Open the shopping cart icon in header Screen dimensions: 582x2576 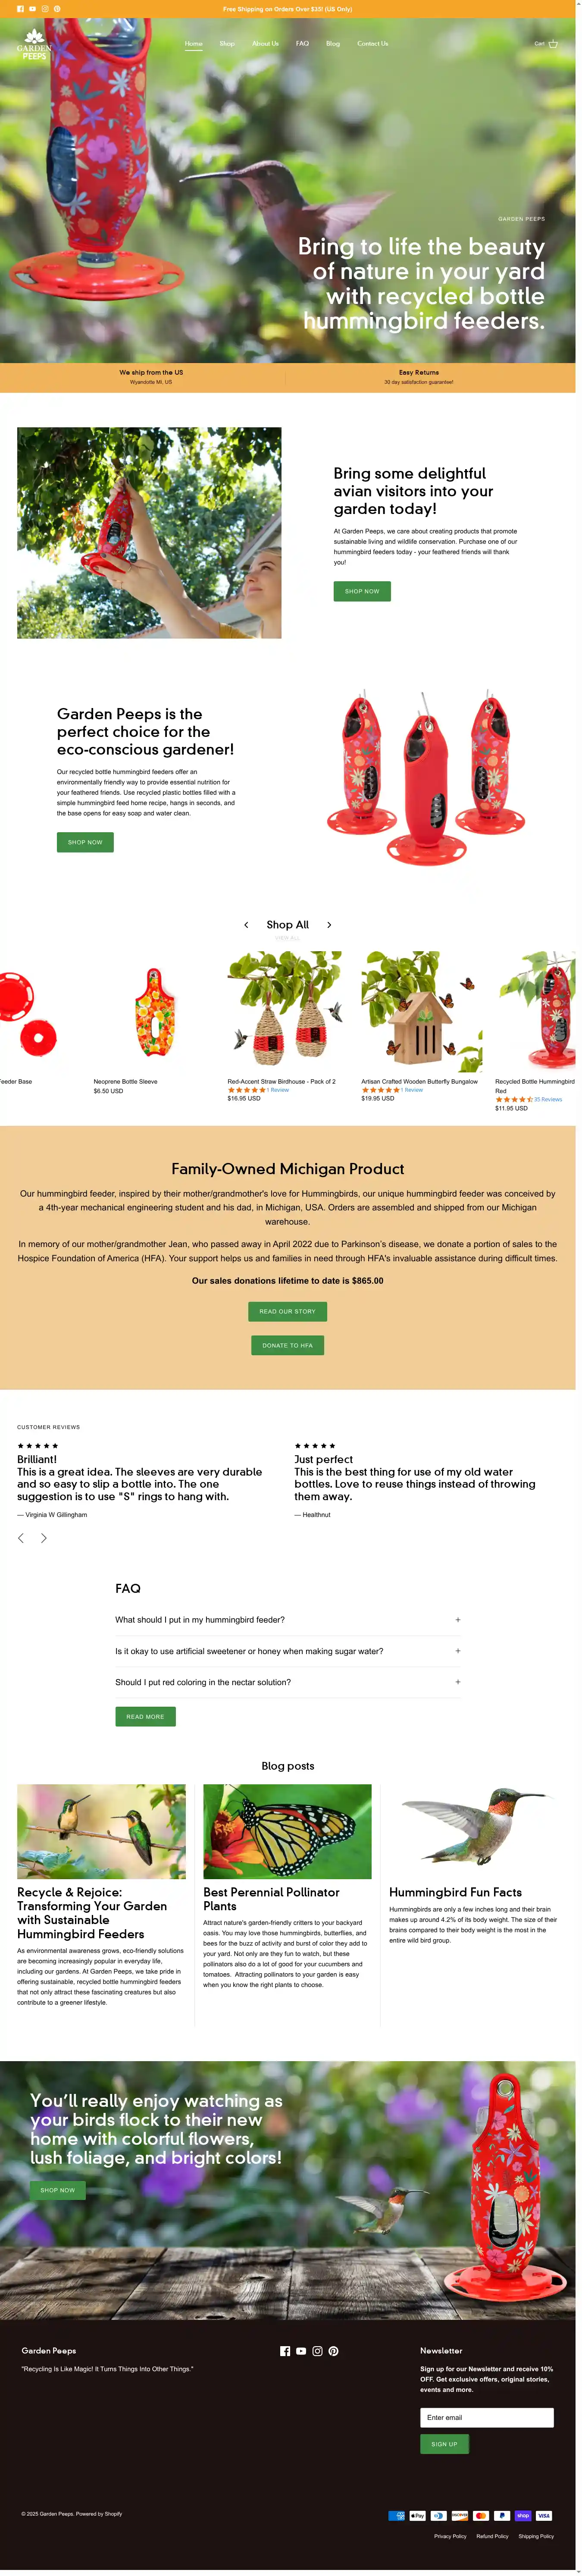(x=553, y=44)
